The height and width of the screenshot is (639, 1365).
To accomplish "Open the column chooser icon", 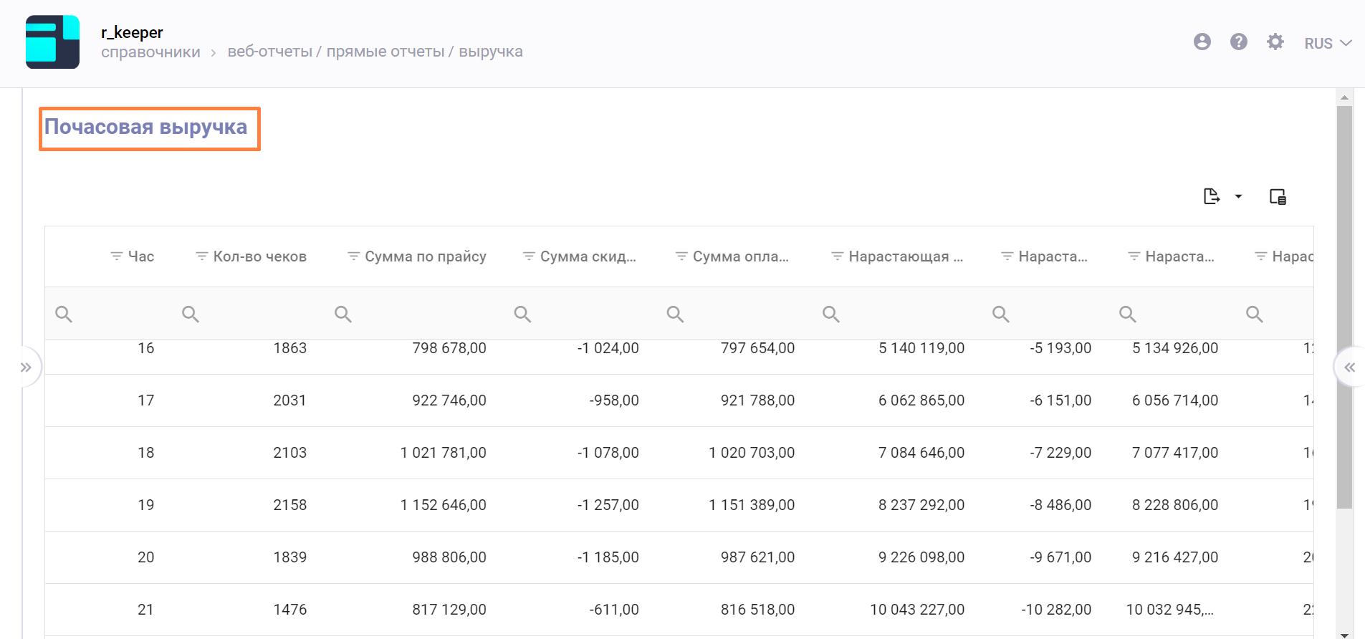I will 1278,196.
